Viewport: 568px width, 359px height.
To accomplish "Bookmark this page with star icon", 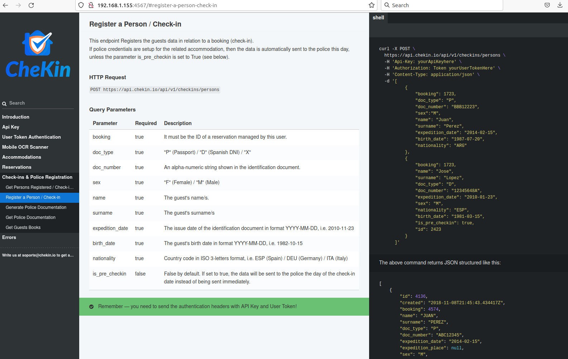I will pos(372,5).
